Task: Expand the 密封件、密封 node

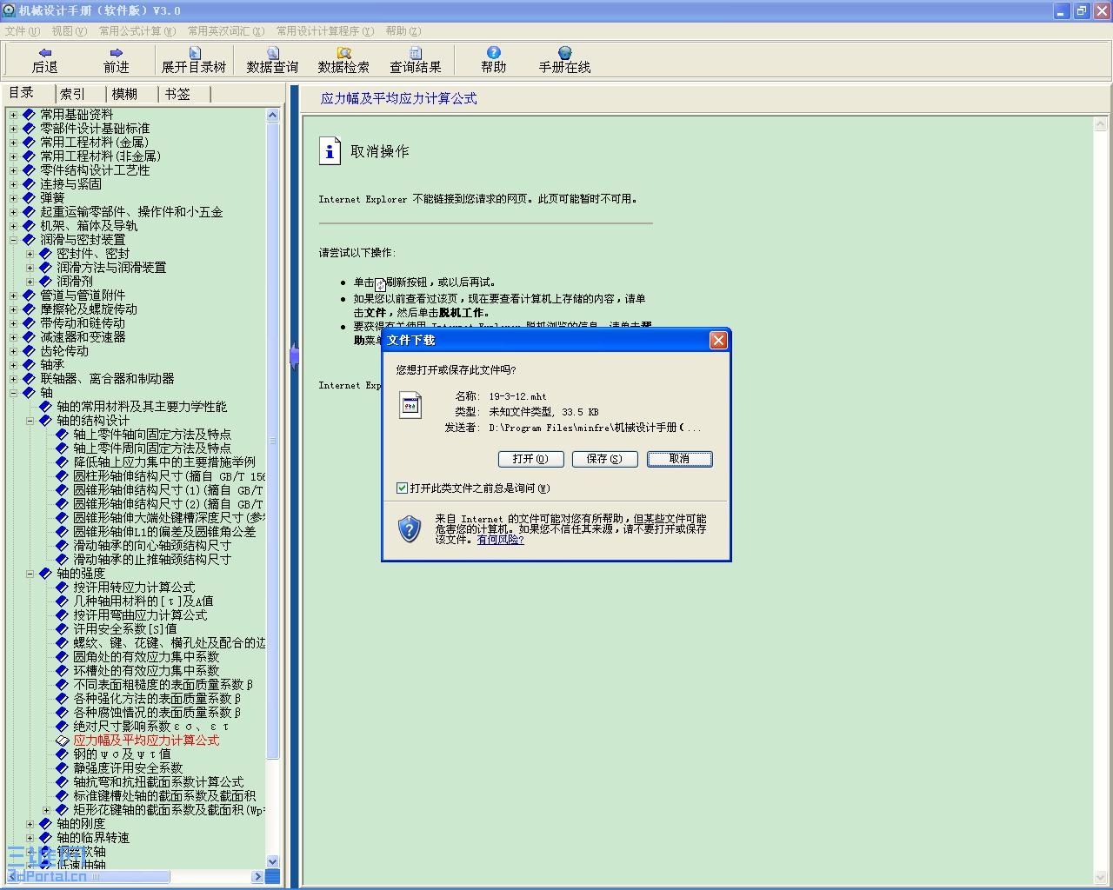Action: [x=30, y=254]
